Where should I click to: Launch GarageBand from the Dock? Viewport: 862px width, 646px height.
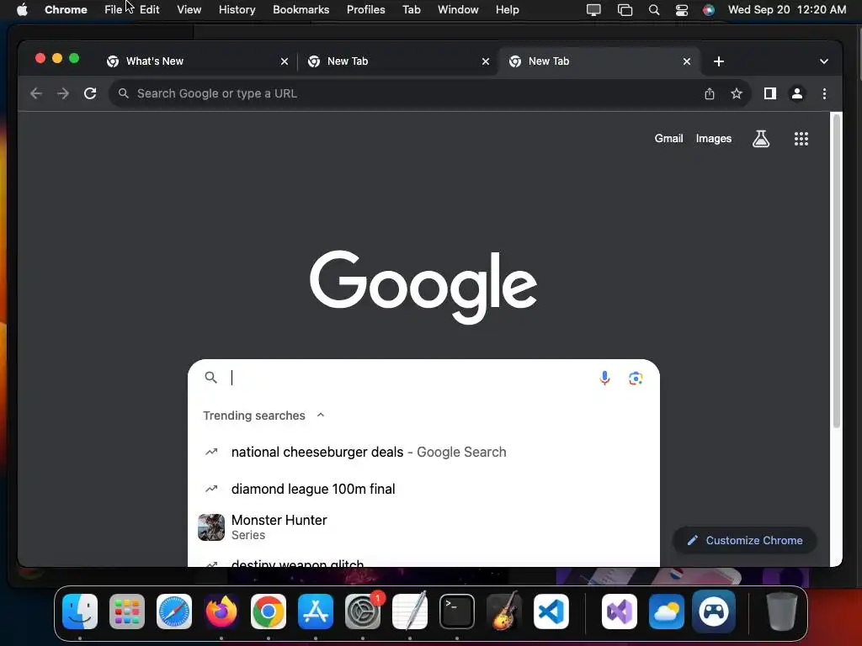504,612
